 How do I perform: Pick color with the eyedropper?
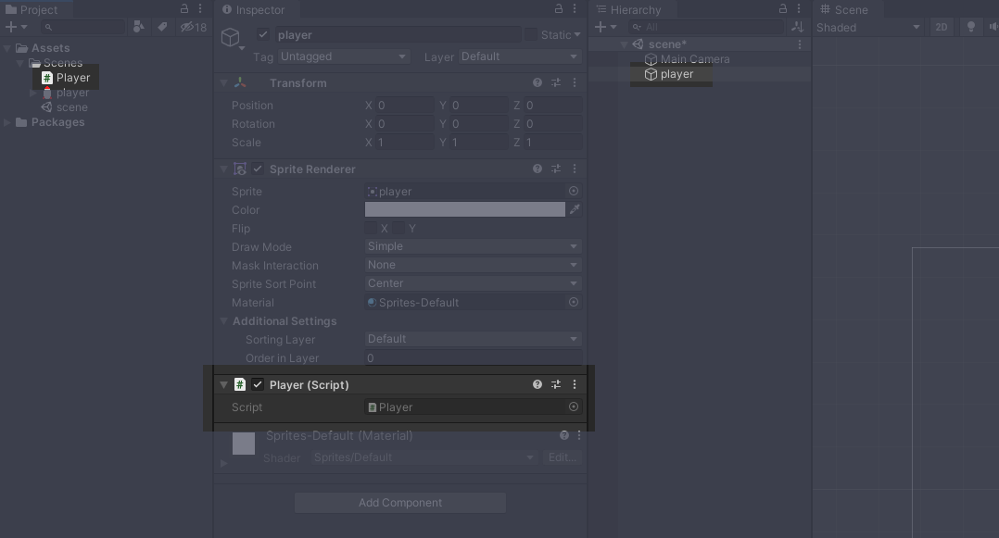(575, 209)
